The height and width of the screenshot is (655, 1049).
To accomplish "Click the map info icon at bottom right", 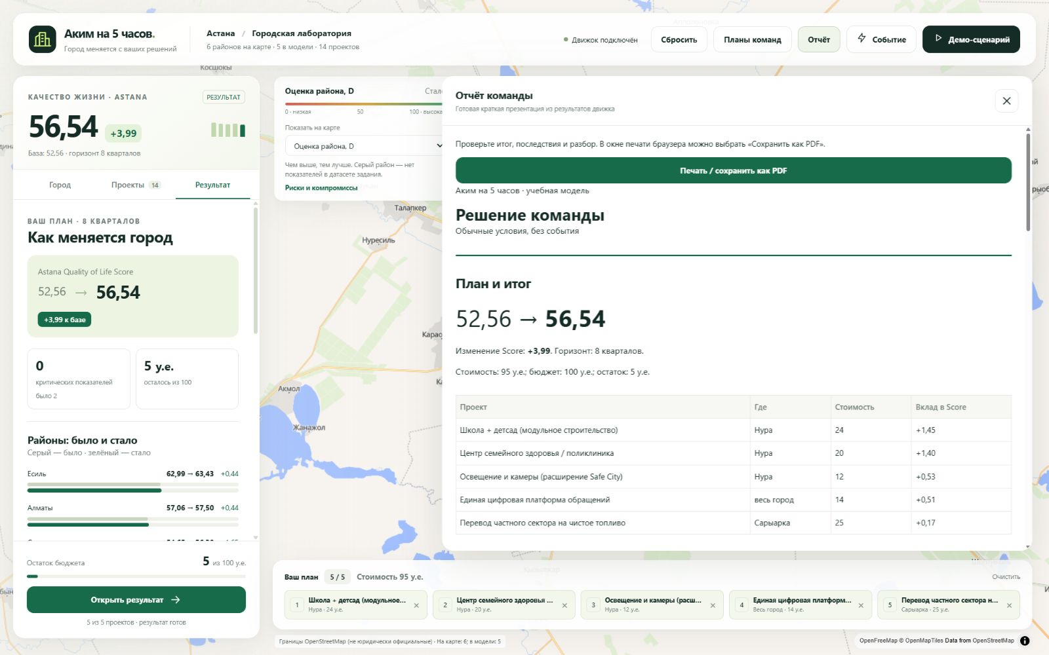I will click(x=1025, y=641).
